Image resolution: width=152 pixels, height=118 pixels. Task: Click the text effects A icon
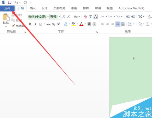(66, 24)
